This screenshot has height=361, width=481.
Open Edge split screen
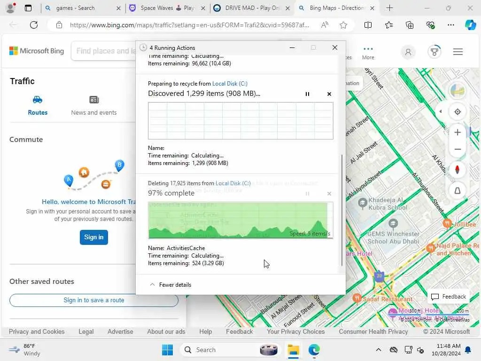(368, 25)
